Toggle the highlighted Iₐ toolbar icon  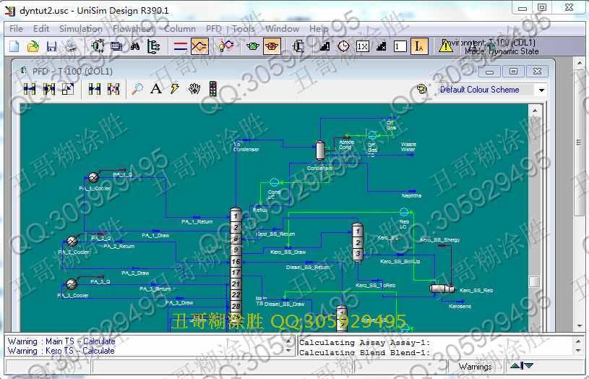(419, 46)
